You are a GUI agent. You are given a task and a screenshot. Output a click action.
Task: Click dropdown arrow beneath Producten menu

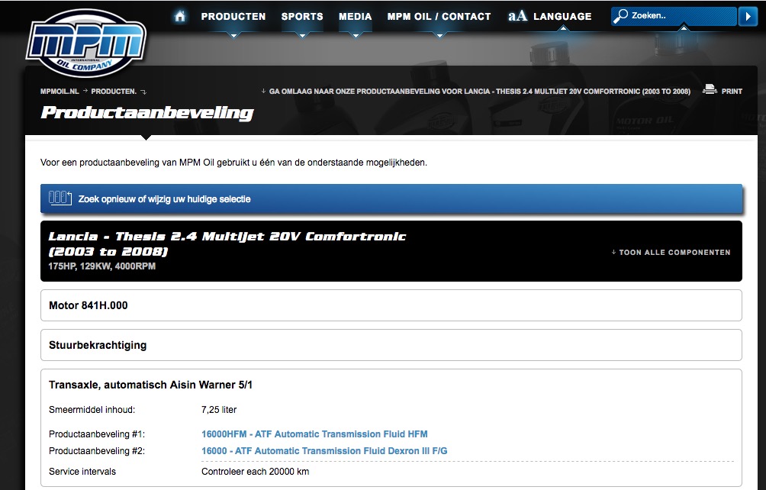point(233,35)
